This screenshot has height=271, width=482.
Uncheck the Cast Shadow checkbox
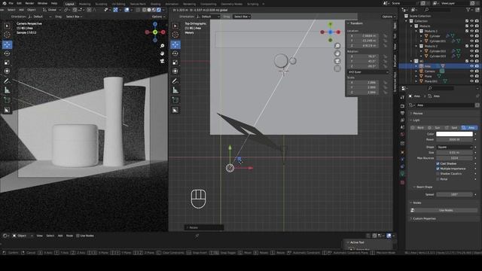click(x=438, y=163)
